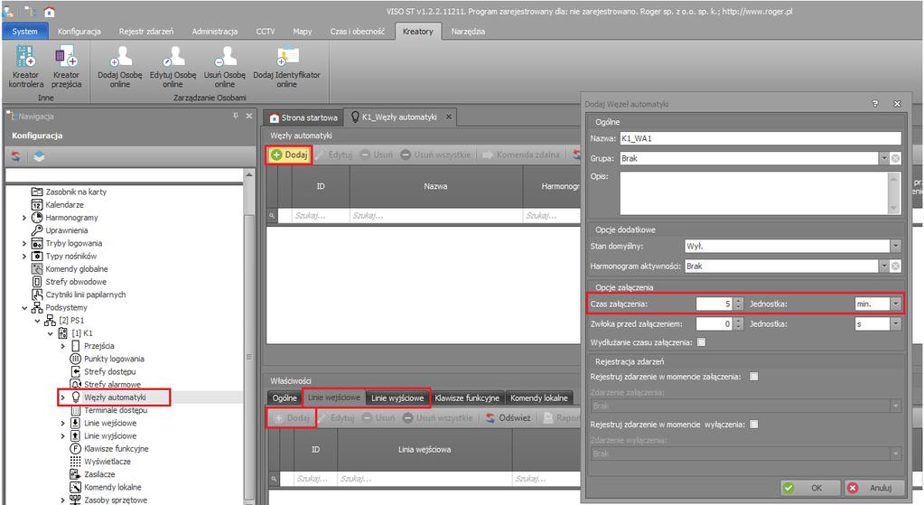Click Odśwież in properties toolbar
Viewport: 924px width, 505px height.
(x=508, y=417)
